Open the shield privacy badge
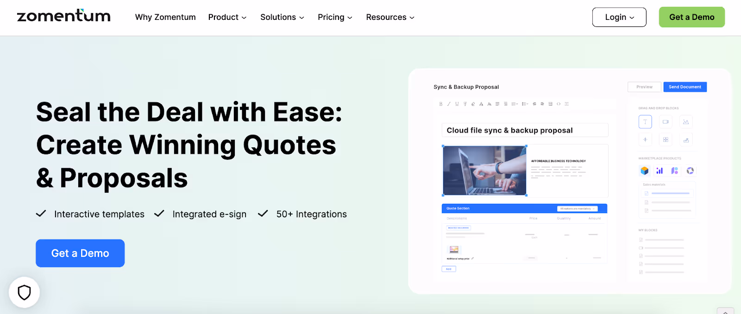The width and height of the screenshot is (741, 314). [x=24, y=292]
